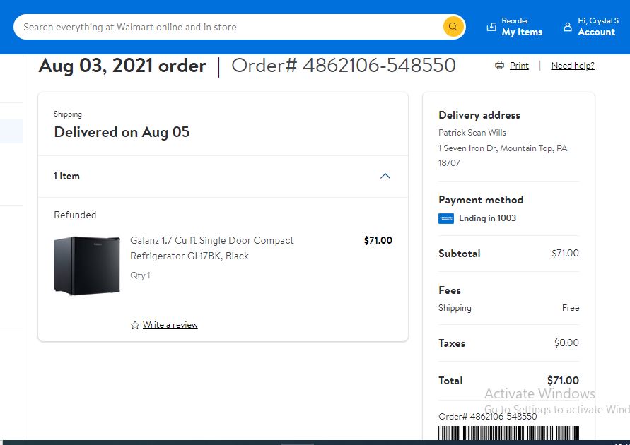Viewport: 630px width, 445px height.
Task: Click the Order# 4862106-548550 heading
Action: pos(344,66)
